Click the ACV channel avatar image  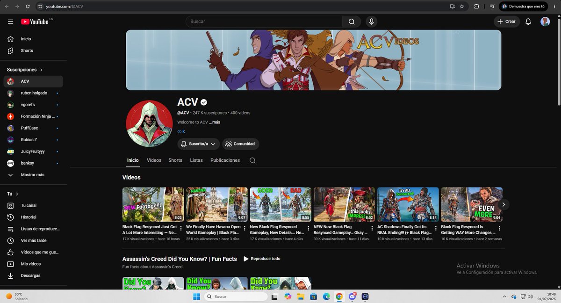coord(149,124)
